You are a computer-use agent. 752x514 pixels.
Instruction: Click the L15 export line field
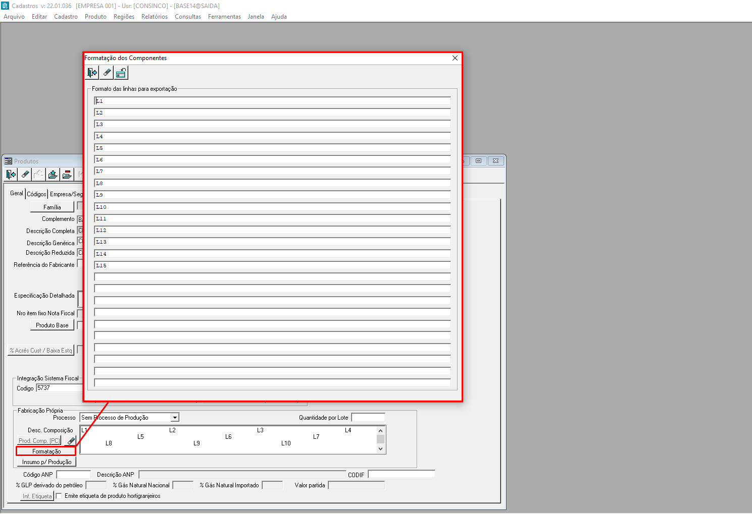[x=272, y=265]
